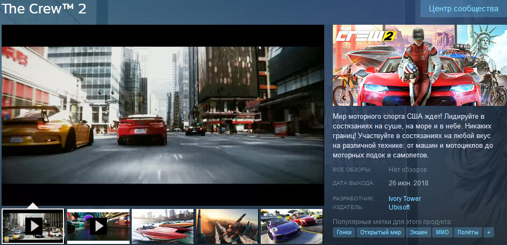Image resolution: width=507 pixels, height=245 pixels.
Task: Click the ВСЕ ОБЗОРЫ label
Action: coord(352,170)
